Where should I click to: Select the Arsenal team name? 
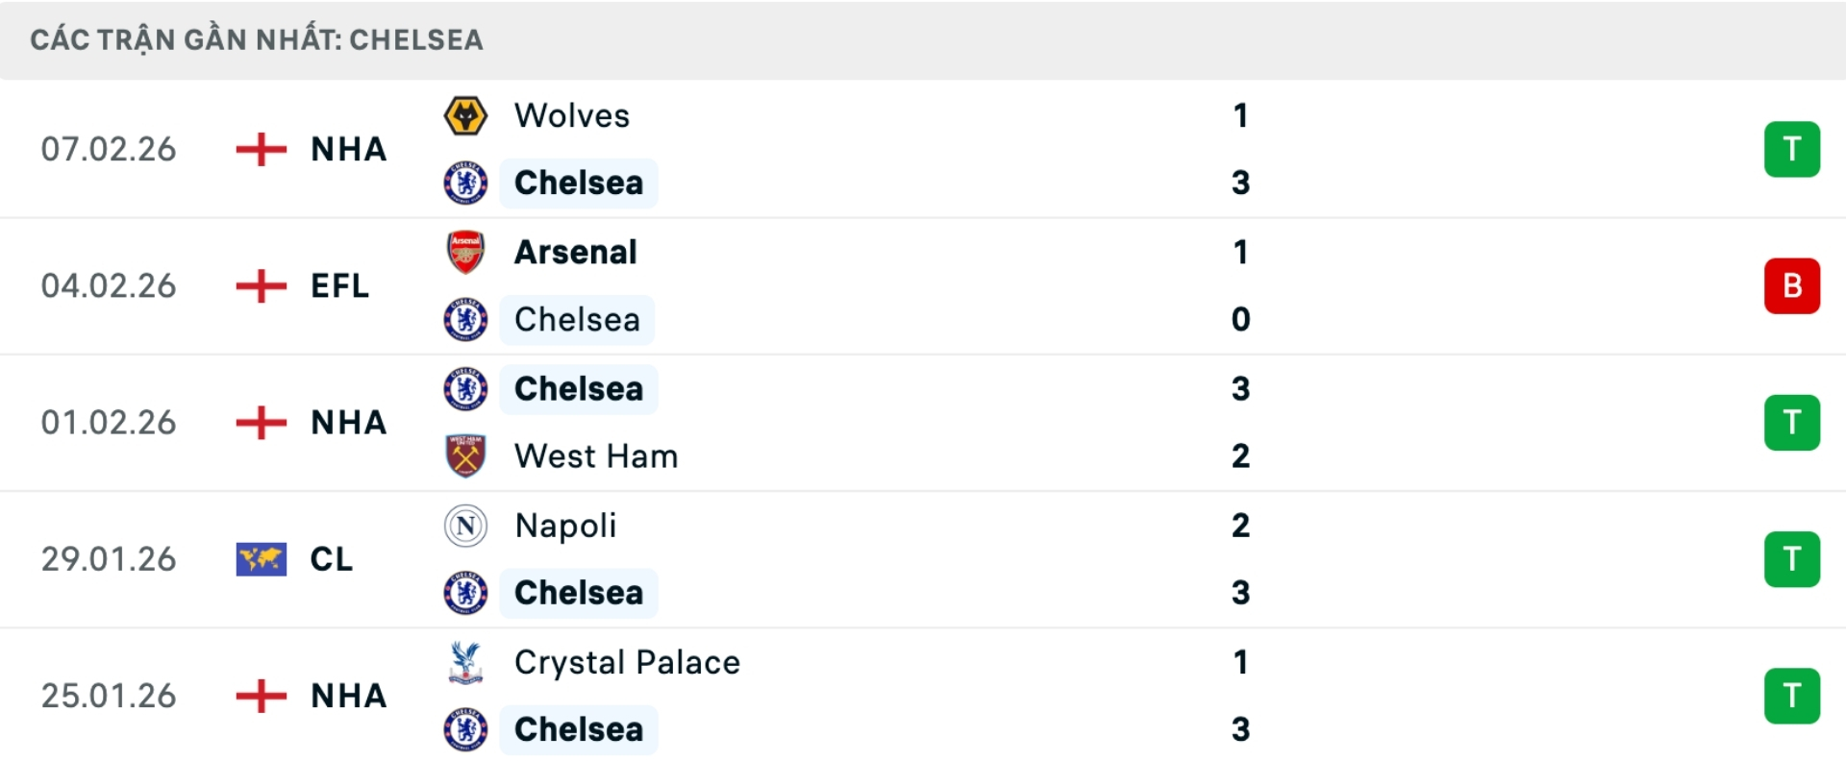(575, 252)
